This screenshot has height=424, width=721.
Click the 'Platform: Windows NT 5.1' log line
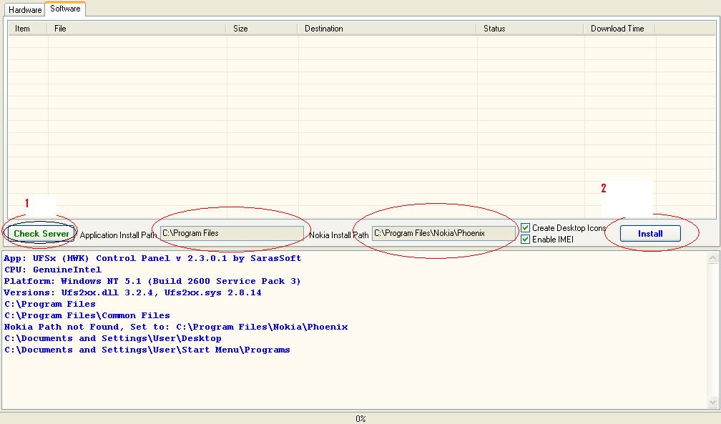coord(152,282)
